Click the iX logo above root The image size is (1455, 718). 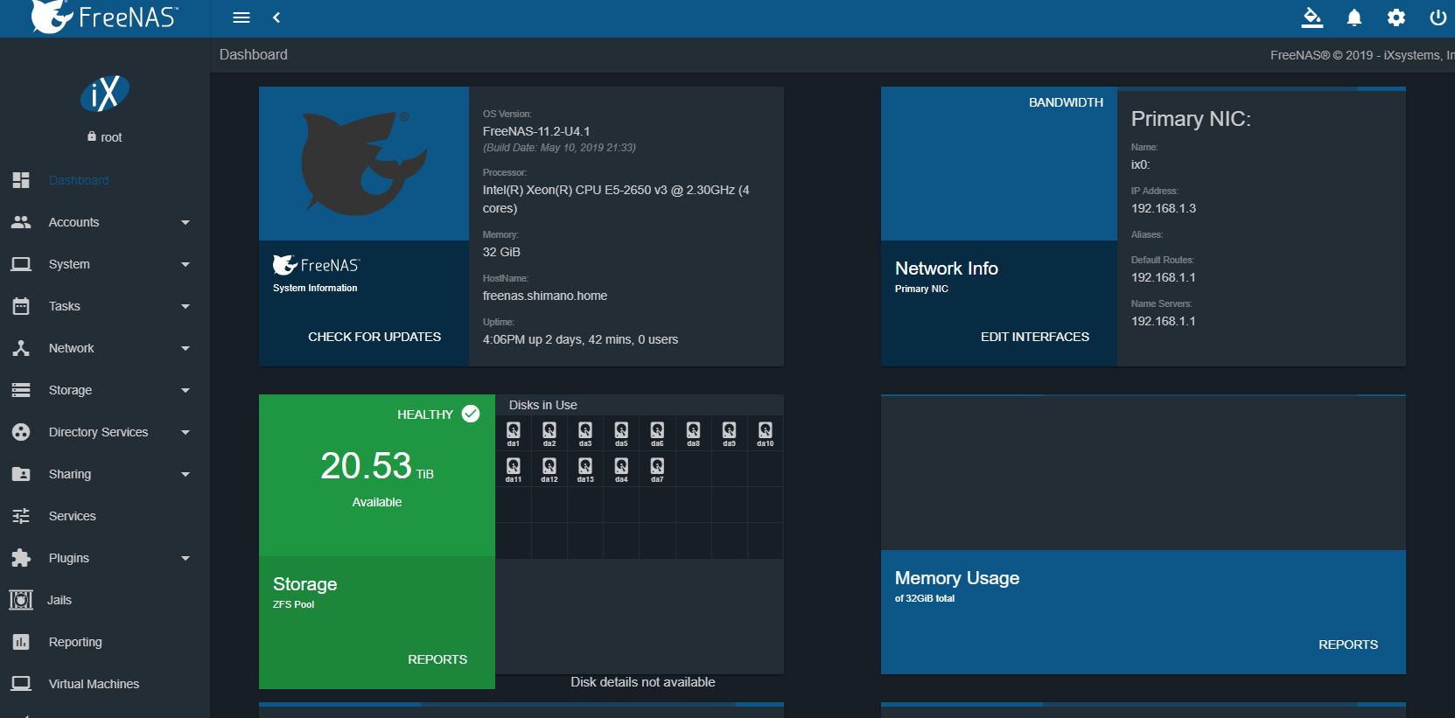[x=105, y=93]
